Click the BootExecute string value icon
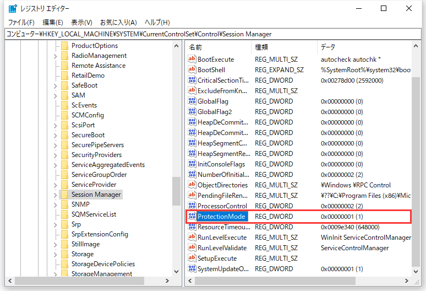The width and height of the screenshot is (426, 291). coord(192,60)
